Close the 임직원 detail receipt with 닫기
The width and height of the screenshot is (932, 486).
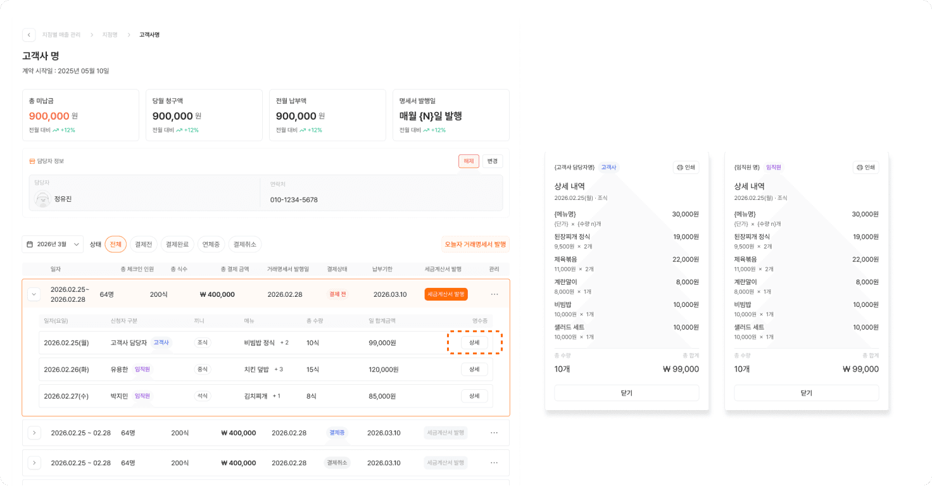[x=807, y=393]
